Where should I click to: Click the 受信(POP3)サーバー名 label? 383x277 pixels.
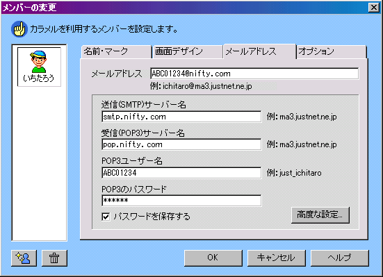point(143,133)
